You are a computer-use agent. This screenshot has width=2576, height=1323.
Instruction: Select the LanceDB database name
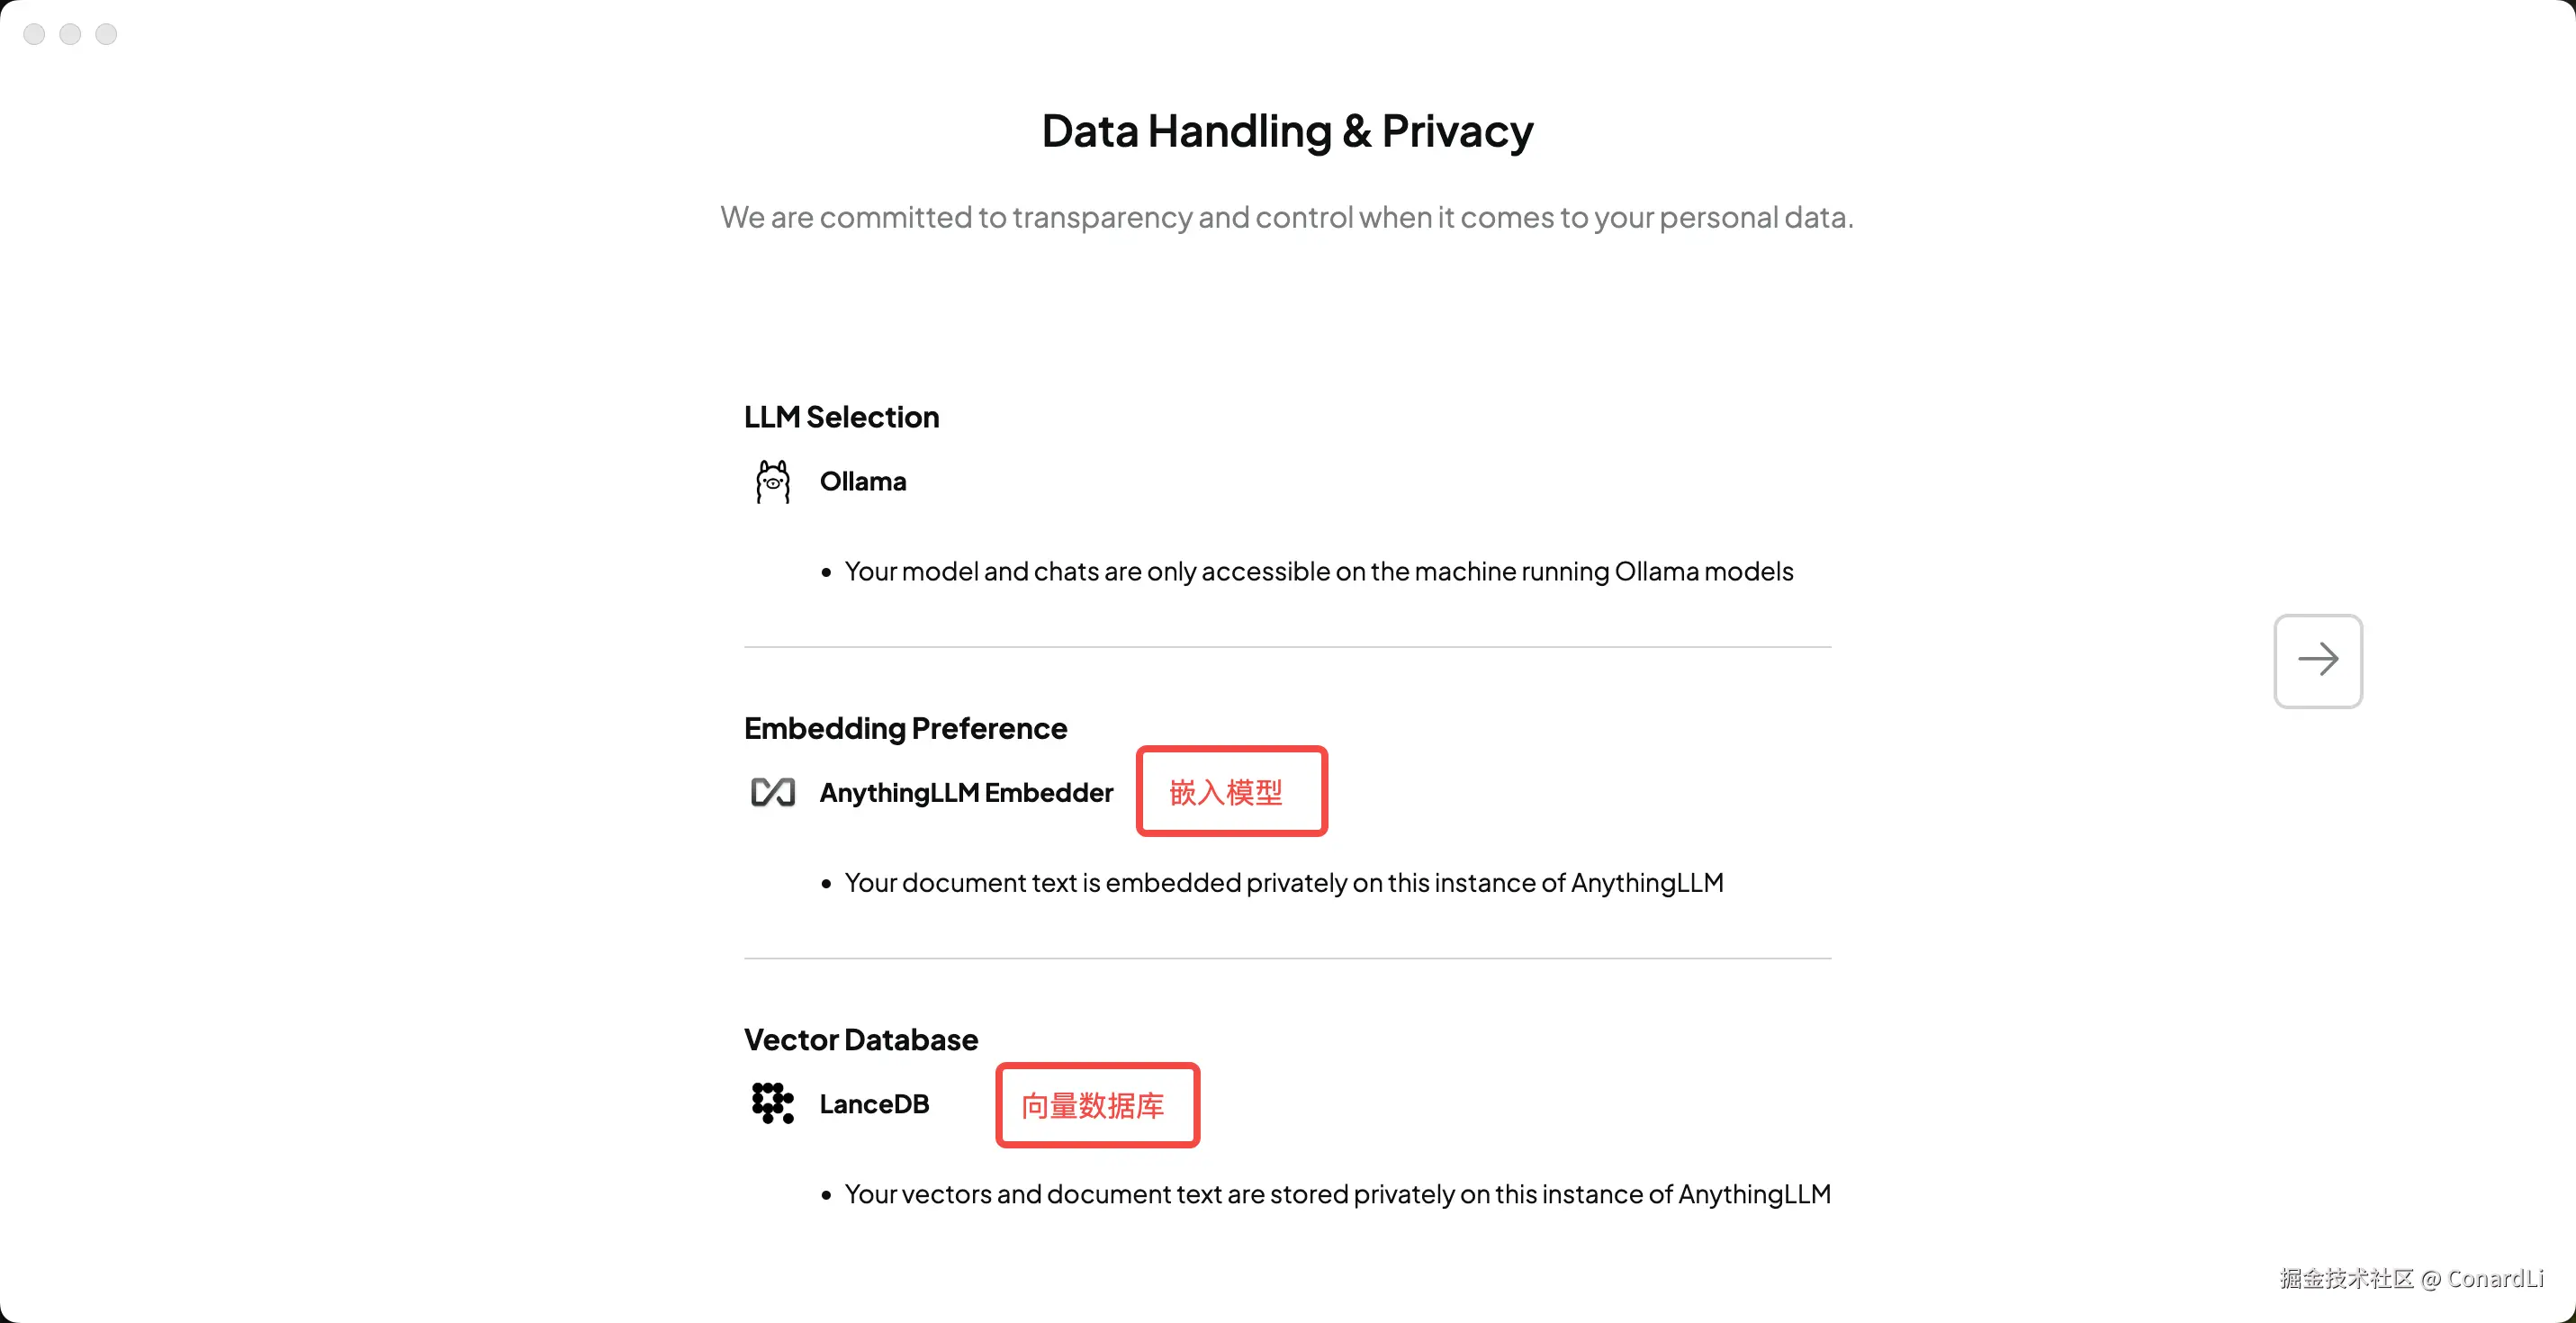[874, 1104]
